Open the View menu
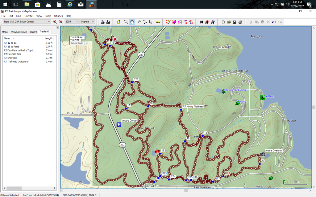This screenshot has height=197, width=316. [x=39, y=16]
